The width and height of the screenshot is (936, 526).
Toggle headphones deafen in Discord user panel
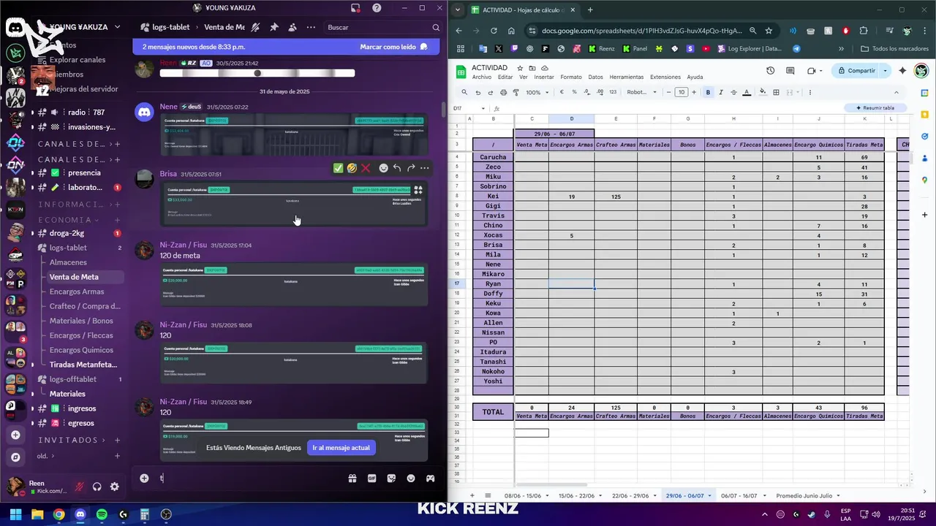[97, 487]
